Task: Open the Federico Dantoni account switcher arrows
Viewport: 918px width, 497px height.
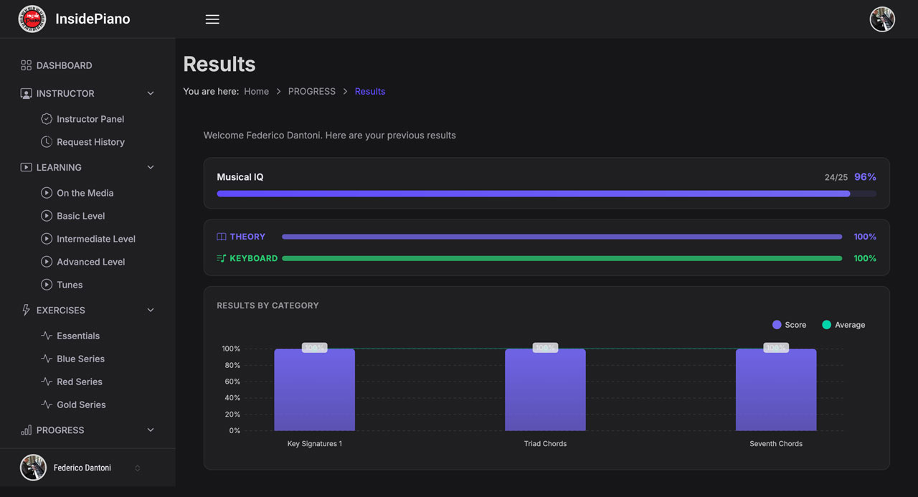Action: (138, 468)
